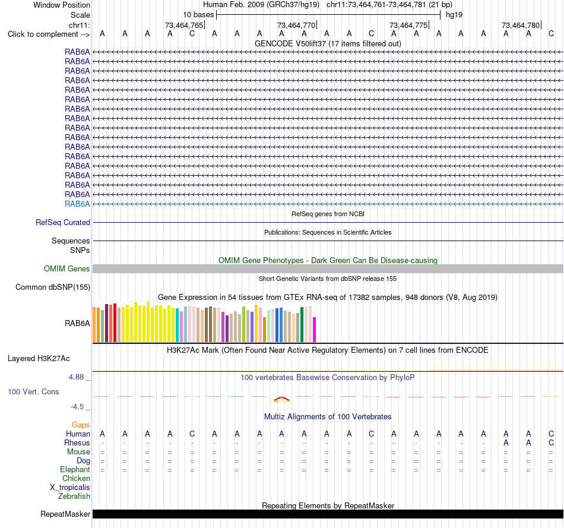
Task: Open '100 vertebrates Basewise Conservation by PhyloP' title
Action: (328, 378)
